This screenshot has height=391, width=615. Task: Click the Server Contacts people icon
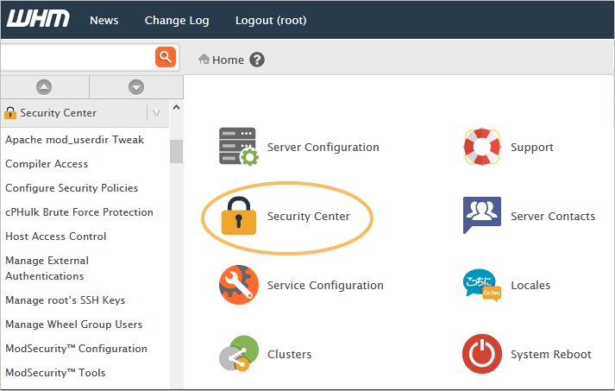(482, 215)
